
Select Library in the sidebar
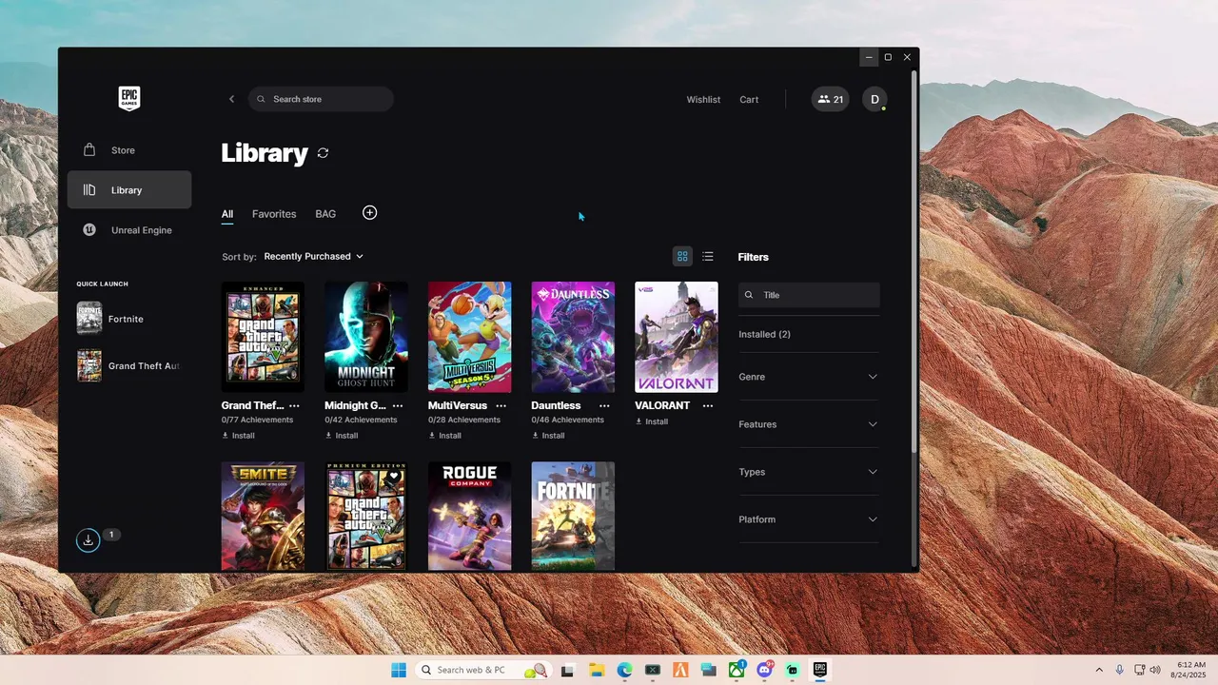129,190
